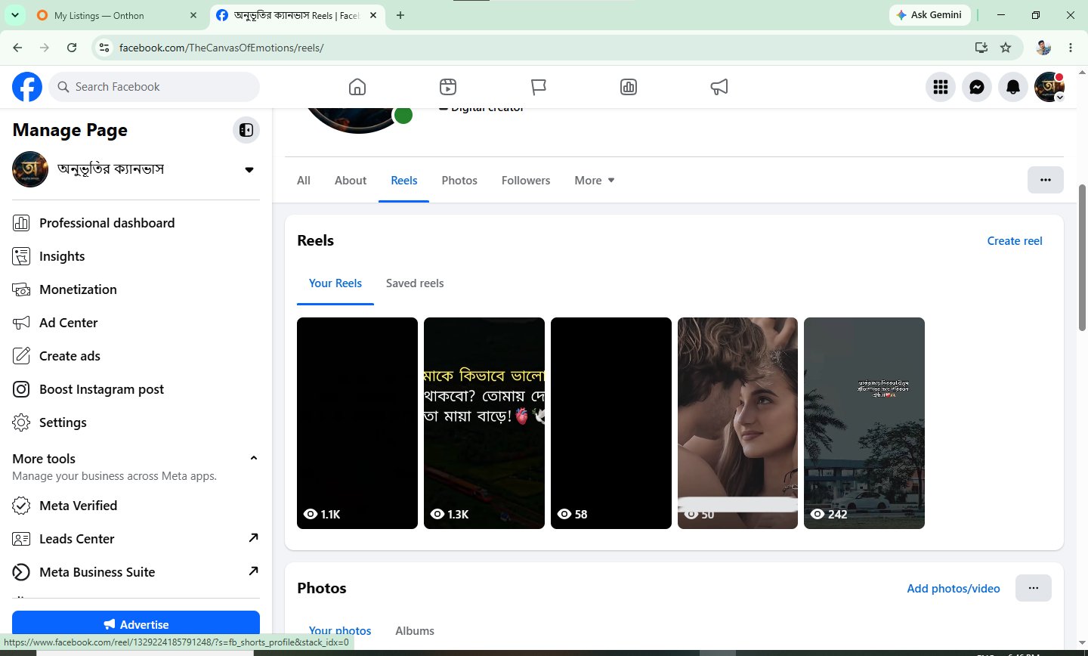Click the Facebook logo icon

click(27, 87)
